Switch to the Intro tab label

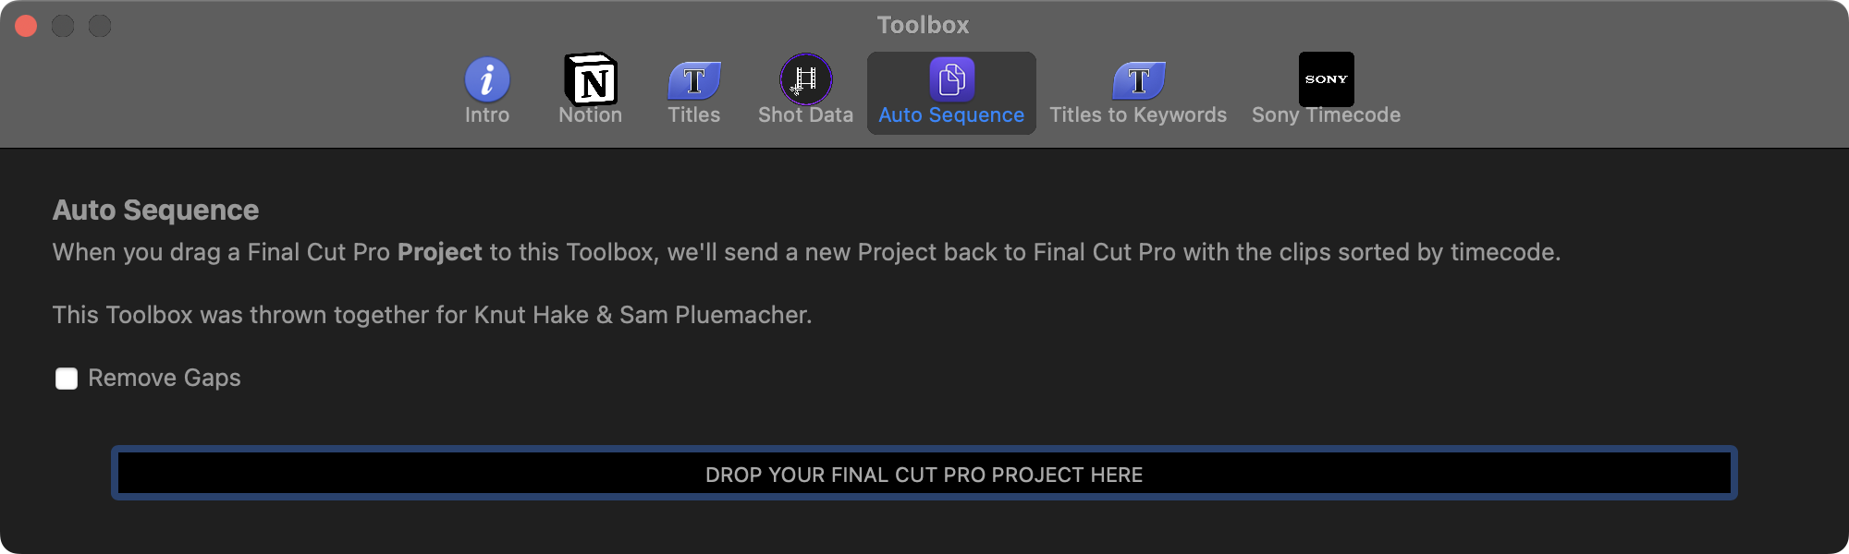(x=487, y=115)
